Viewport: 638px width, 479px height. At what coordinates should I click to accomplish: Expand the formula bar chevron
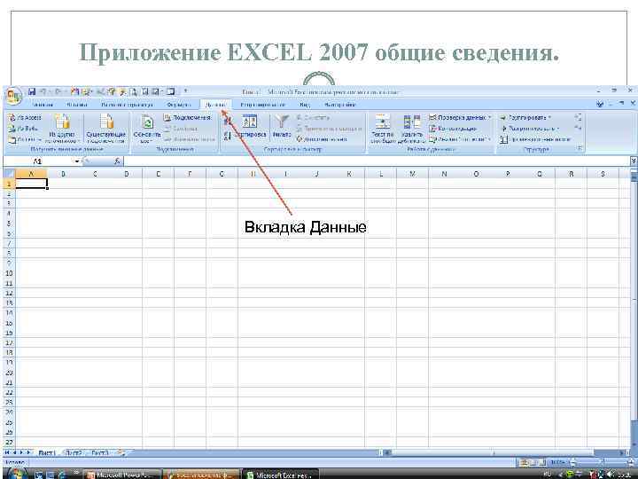tap(634, 161)
